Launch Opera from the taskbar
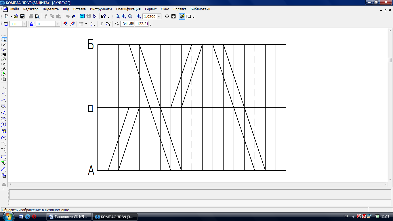The height and width of the screenshot is (221, 393). coord(35,217)
